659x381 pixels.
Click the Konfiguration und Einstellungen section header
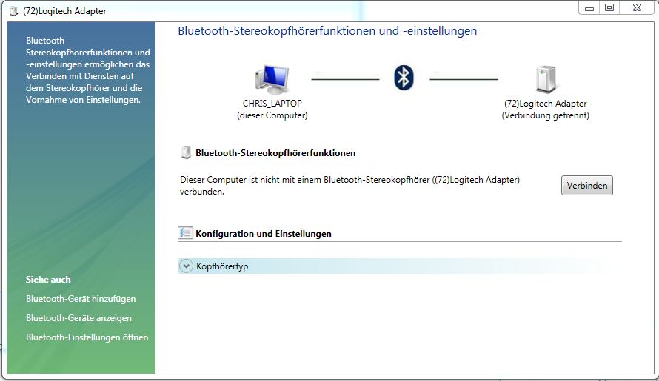[264, 234]
